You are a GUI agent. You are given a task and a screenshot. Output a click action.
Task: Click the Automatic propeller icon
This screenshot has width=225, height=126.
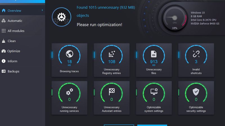point(4,21)
